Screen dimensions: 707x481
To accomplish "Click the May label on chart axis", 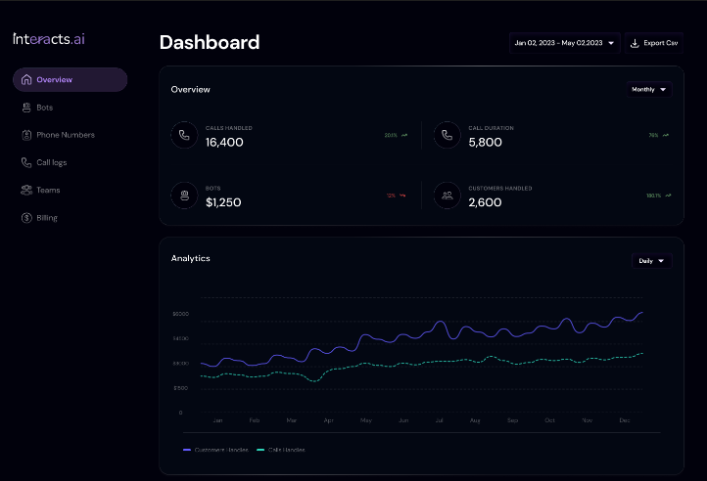I will click(x=366, y=420).
